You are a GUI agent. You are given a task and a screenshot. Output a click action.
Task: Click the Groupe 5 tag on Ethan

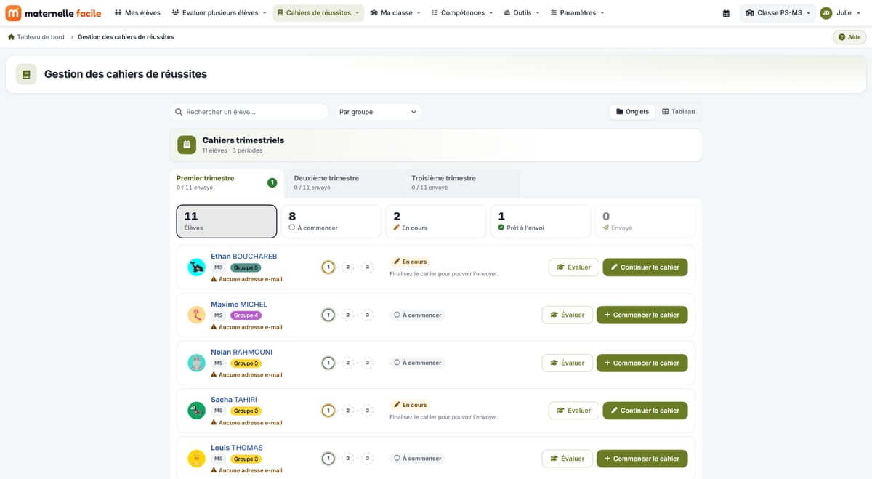pos(246,267)
